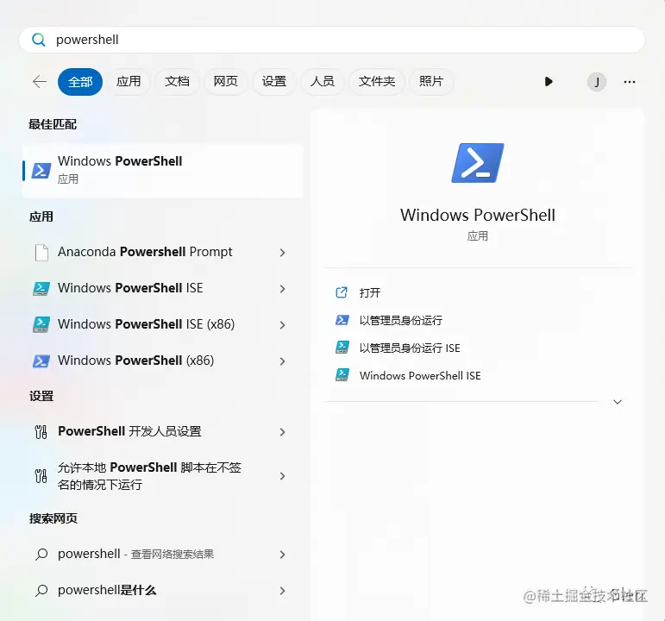Expand 允许本地 PowerShell 脚本 chevron

coord(282,476)
